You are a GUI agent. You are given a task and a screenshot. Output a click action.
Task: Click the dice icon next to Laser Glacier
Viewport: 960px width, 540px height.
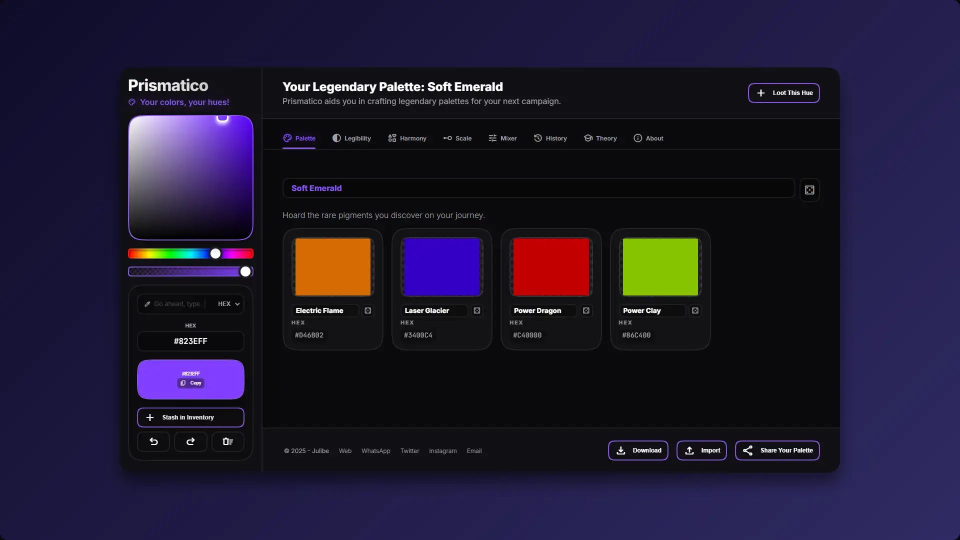(477, 310)
